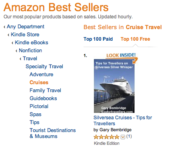
Task: Open Tourist Destinations & Museums category
Action: point(53,133)
